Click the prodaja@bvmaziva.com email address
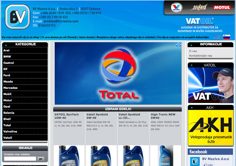 pos(59,21)
